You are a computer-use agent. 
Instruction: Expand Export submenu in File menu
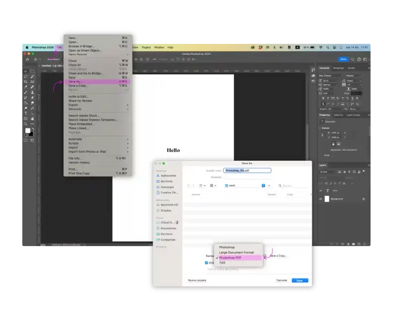[x=98, y=105]
